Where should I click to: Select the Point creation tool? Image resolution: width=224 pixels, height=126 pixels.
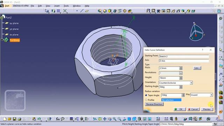[x=77, y=11]
